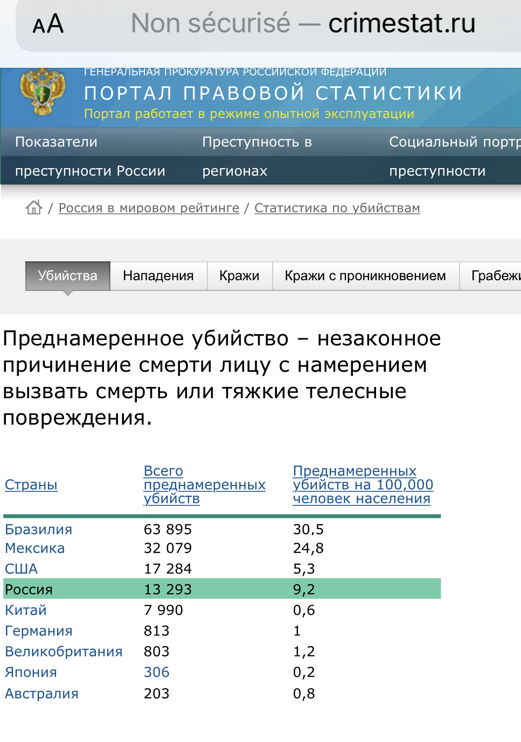Sort by murders per 100,000 population column

(363, 485)
